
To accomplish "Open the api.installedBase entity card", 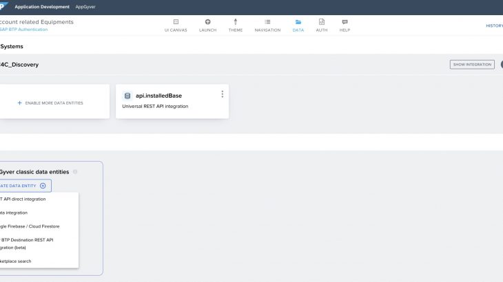I will (x=172, y=102).
